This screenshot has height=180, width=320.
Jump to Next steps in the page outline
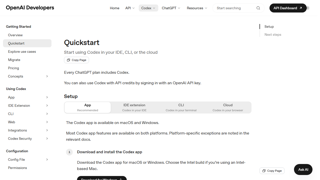click(x=273, y=34)
